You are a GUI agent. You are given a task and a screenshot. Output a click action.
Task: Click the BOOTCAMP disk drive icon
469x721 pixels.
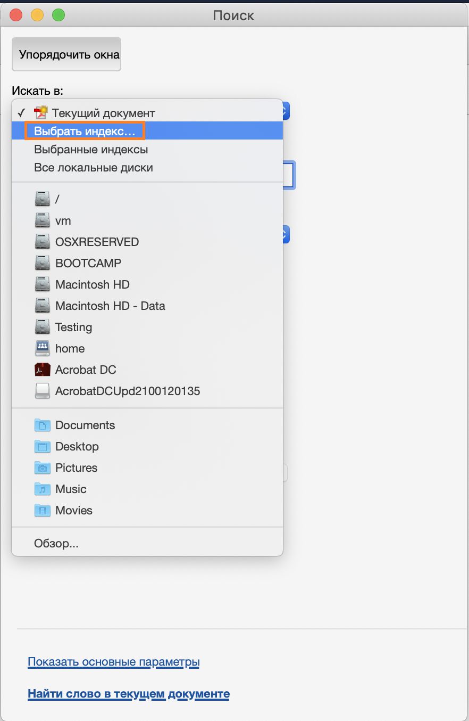42,263
